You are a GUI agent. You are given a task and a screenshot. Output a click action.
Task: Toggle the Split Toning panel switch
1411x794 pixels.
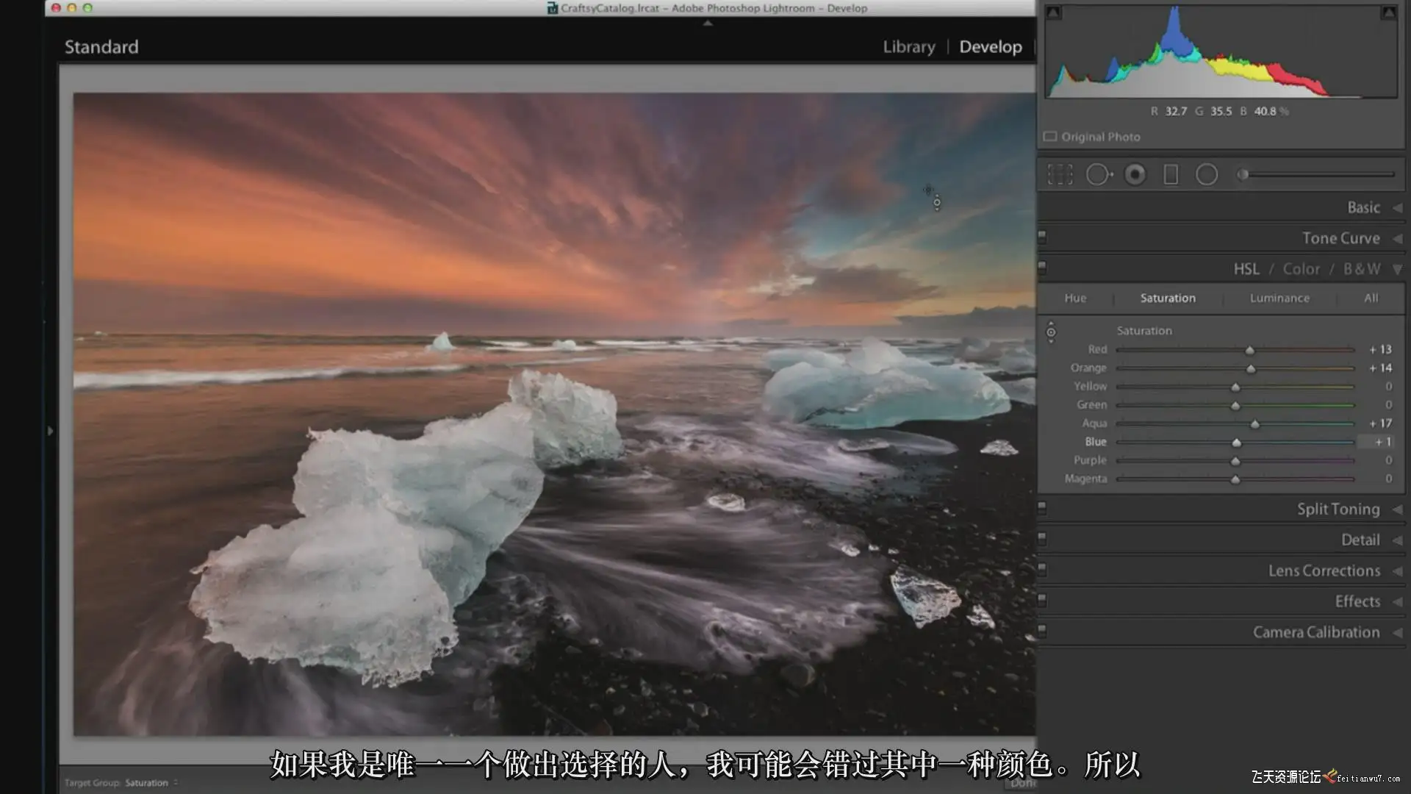[1041, 507]
